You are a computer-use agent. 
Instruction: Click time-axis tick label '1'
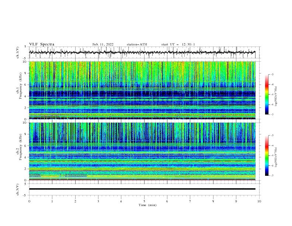[52, 201]
